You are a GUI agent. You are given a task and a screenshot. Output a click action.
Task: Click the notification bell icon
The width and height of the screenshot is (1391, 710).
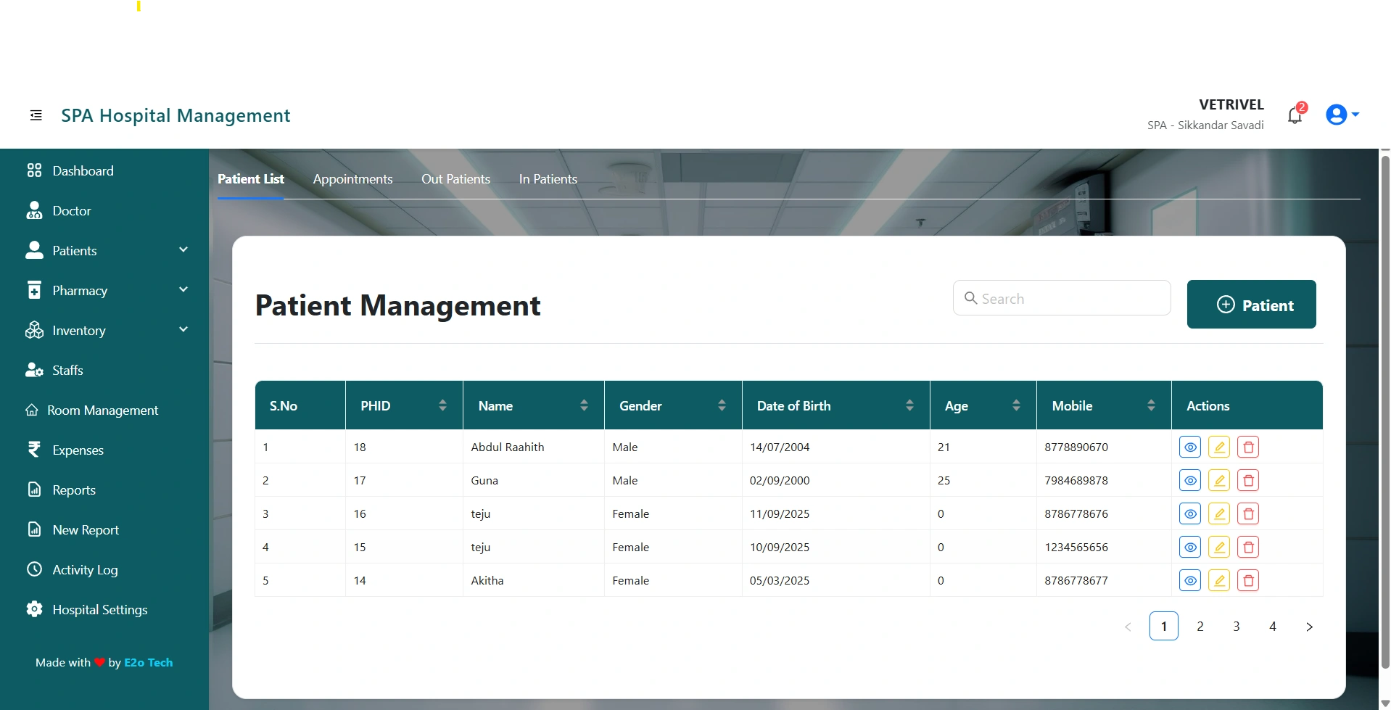coord(1295,115)
